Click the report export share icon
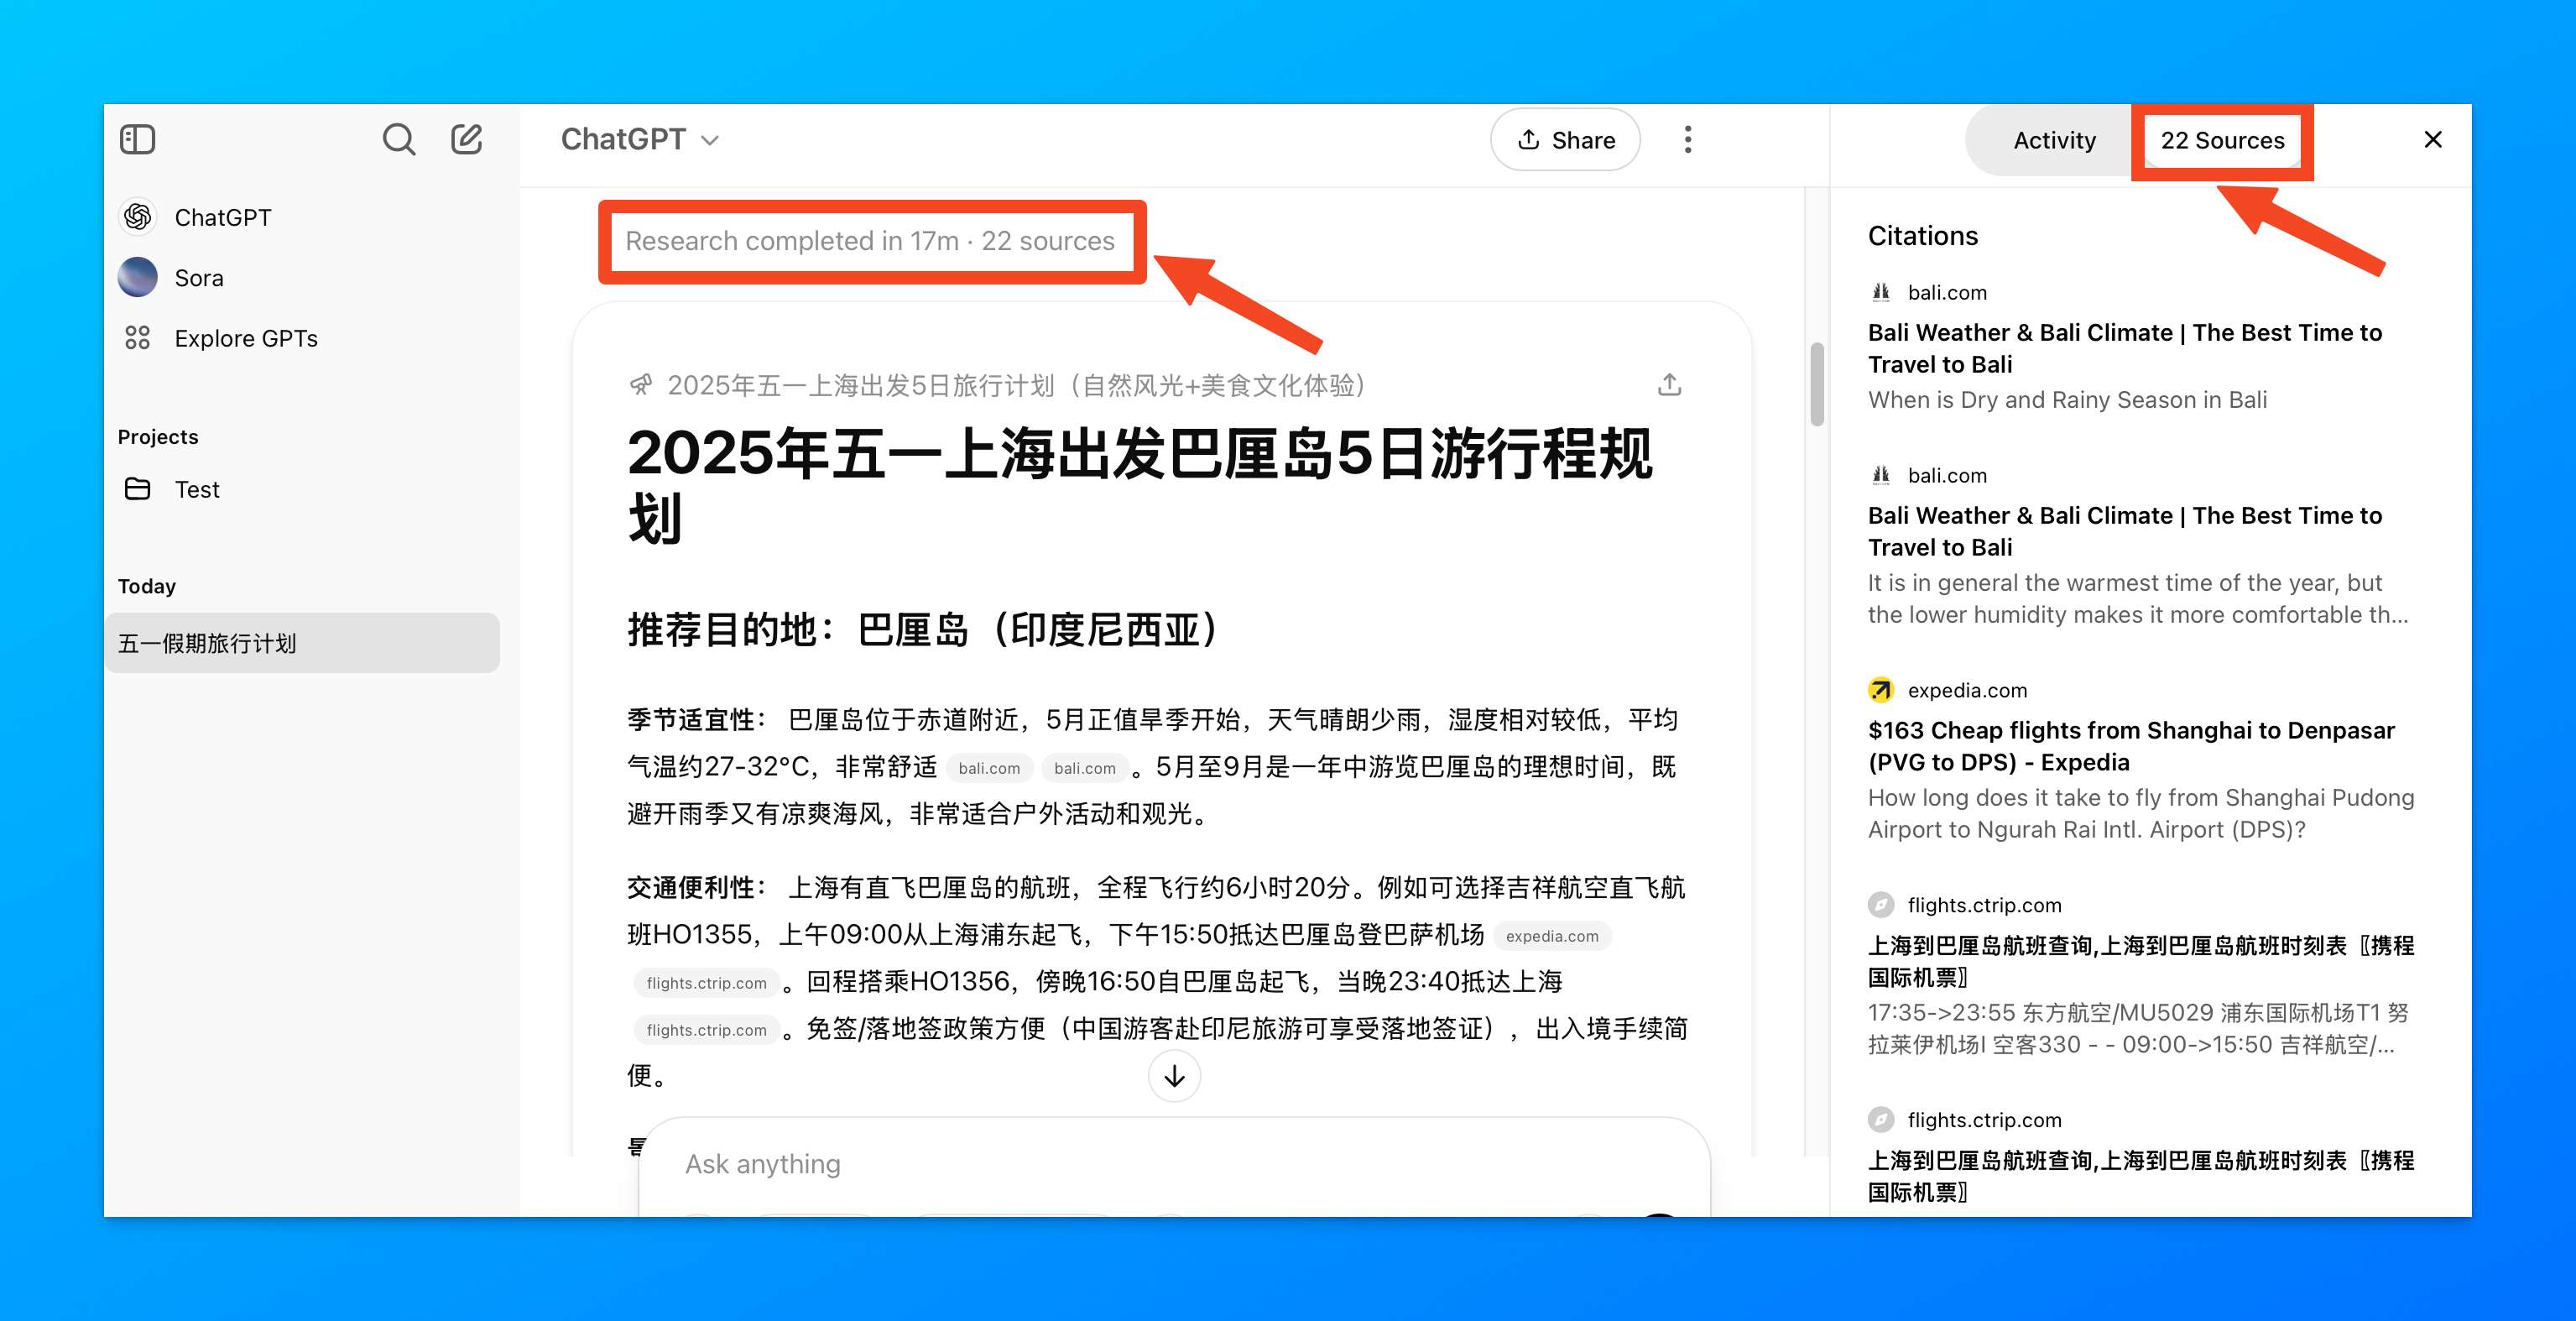The height and width of the screenshot is (1321, 2576). coord(1669,385)
